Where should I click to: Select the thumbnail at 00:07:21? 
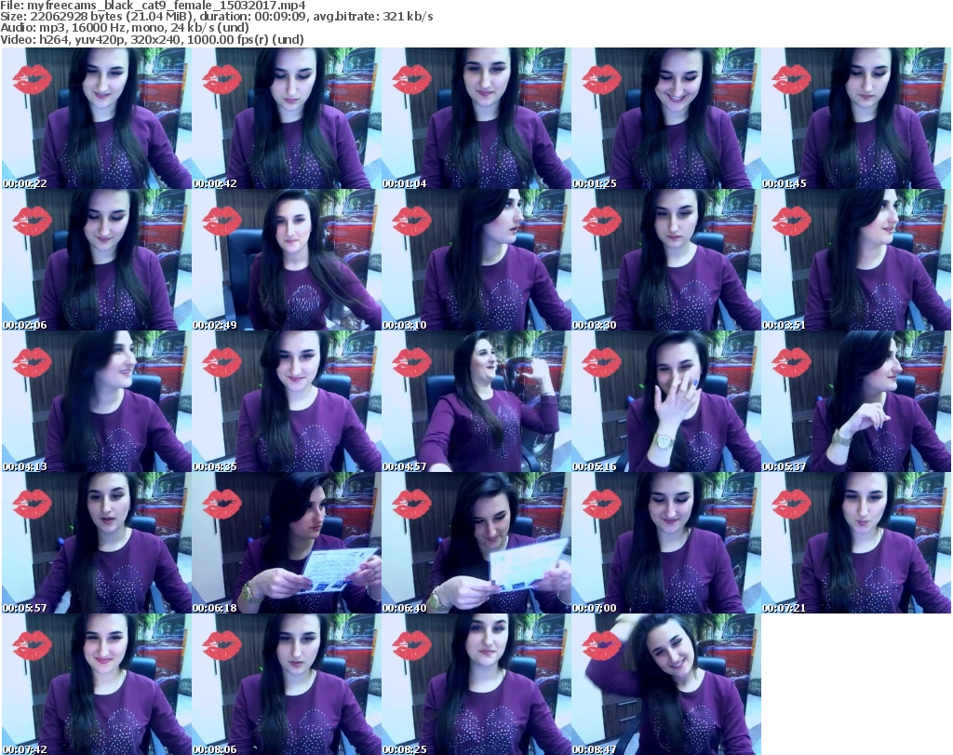[x=856, y=543]
